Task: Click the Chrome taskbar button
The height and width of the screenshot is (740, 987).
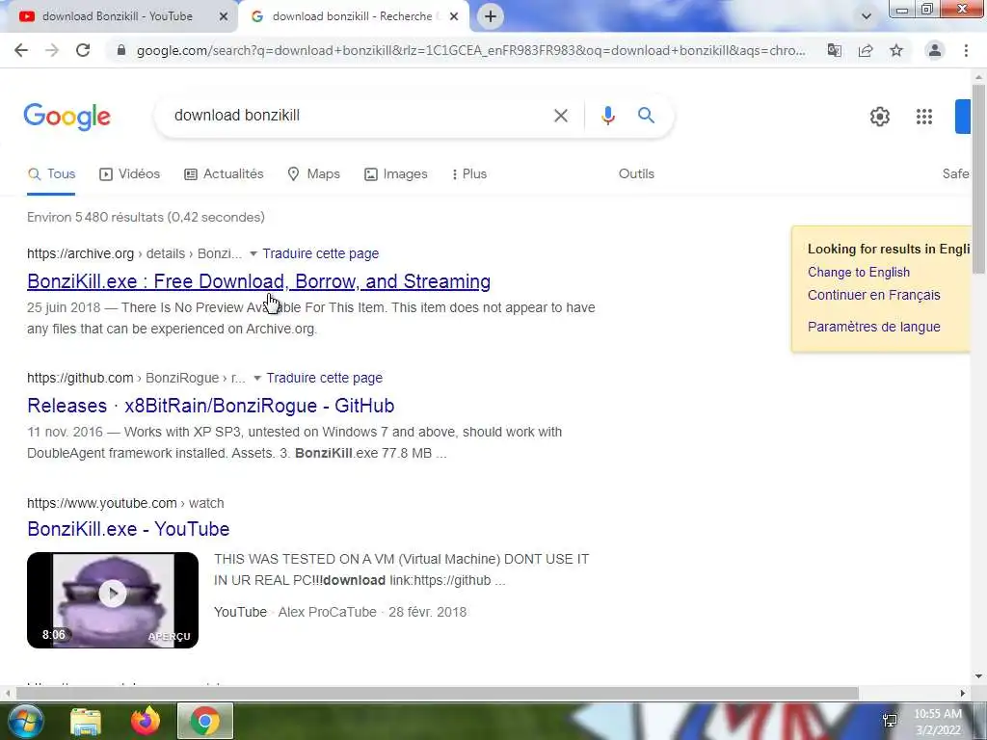Action: pos(205,721)
